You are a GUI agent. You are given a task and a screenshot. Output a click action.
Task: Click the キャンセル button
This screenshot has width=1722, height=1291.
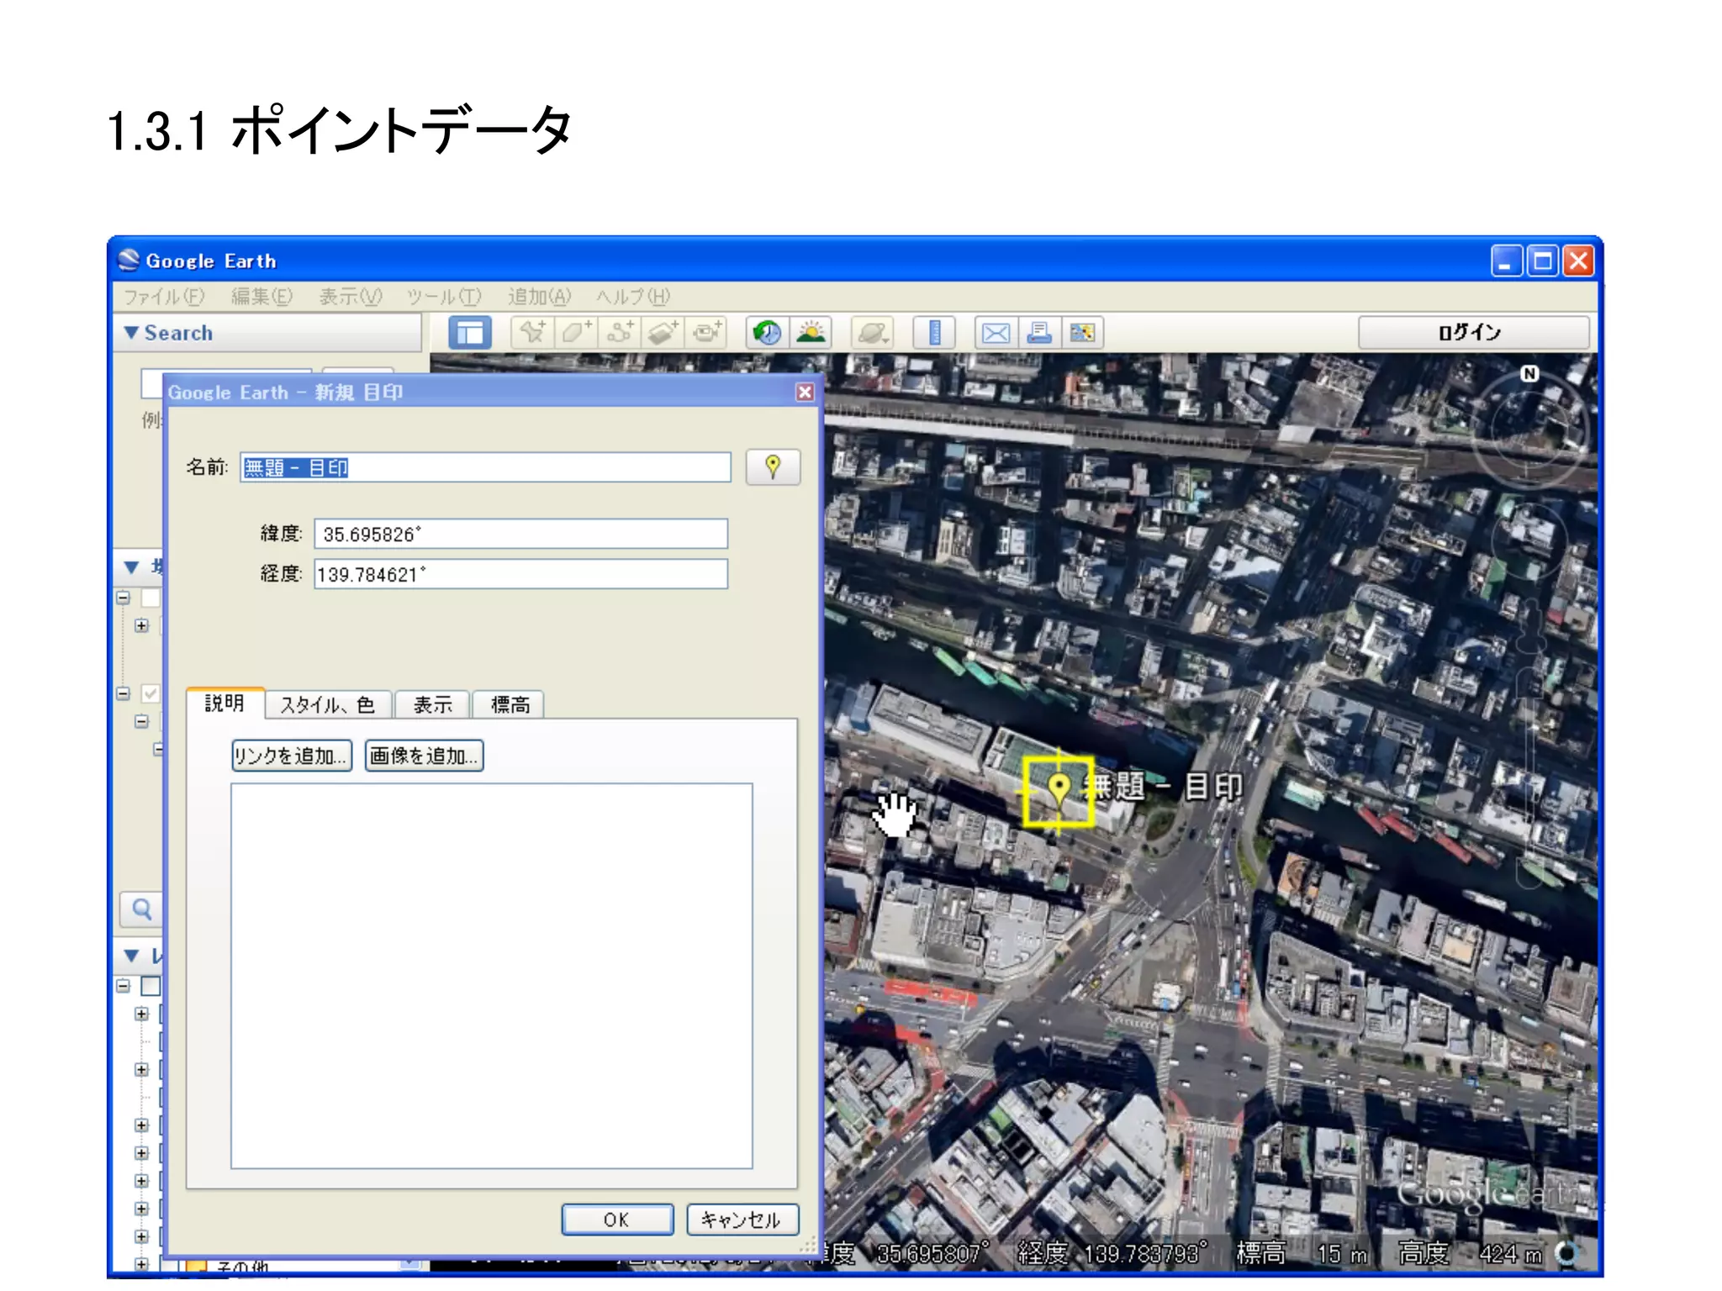click(742, 1220)
